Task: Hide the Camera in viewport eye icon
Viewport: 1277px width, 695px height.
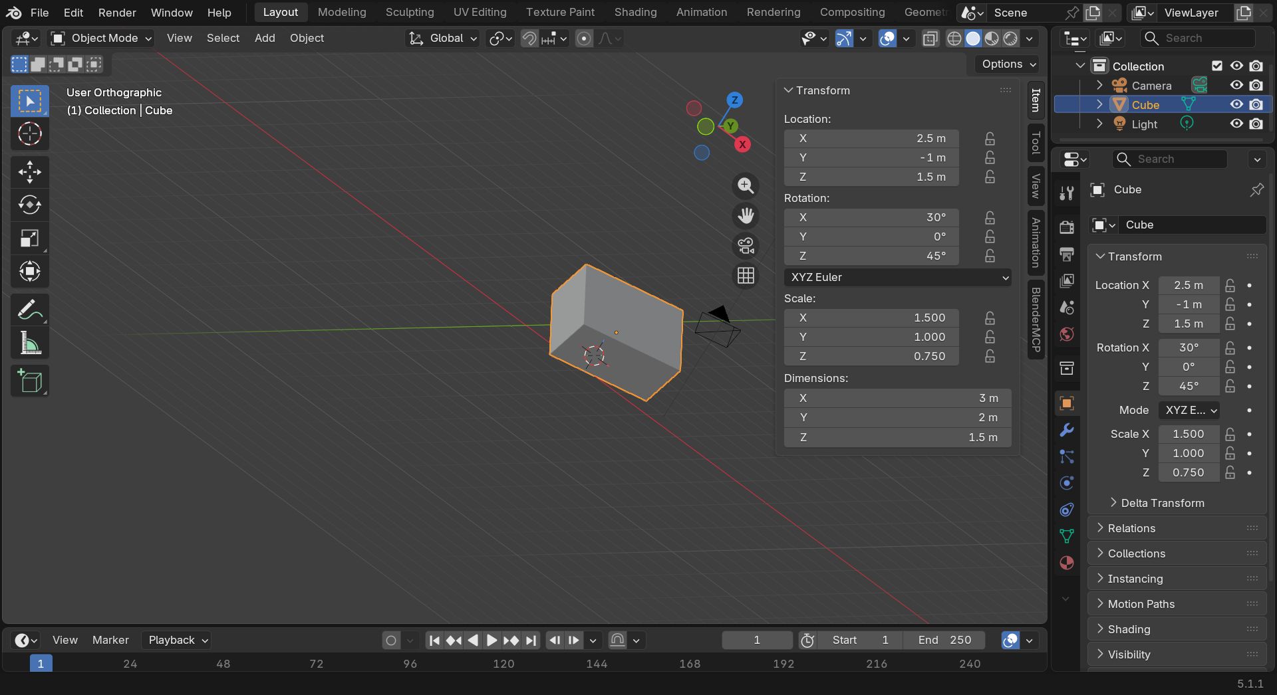Action: click(1236, 85)
